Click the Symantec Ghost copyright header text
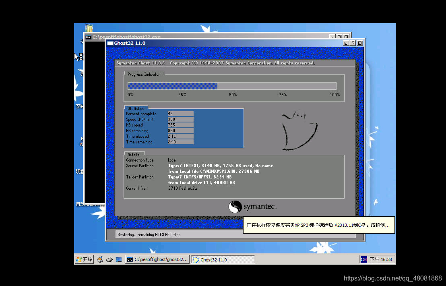 click(216, 63)
